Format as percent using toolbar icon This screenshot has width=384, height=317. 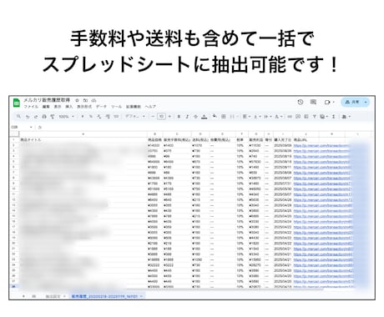tap(91, 117)
